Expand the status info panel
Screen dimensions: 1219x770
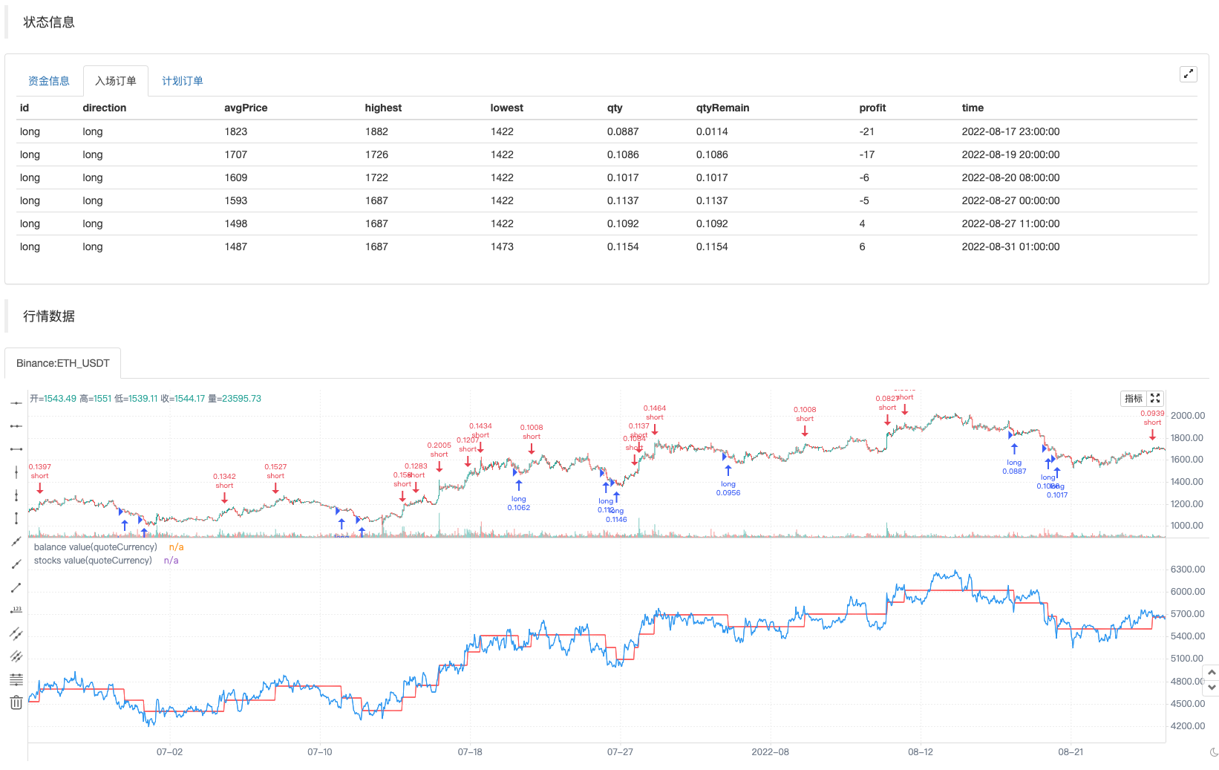click(x=1188, y=74)
